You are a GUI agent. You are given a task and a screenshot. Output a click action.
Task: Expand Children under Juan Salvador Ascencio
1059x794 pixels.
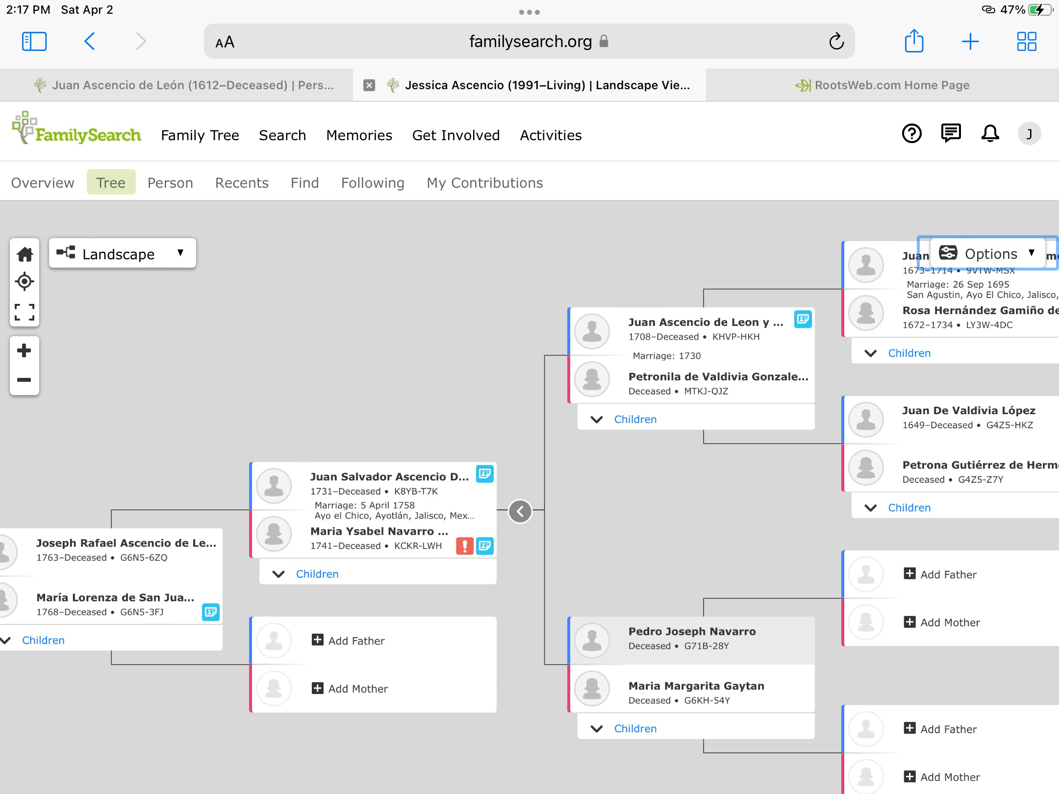click(x=316, y=574)
